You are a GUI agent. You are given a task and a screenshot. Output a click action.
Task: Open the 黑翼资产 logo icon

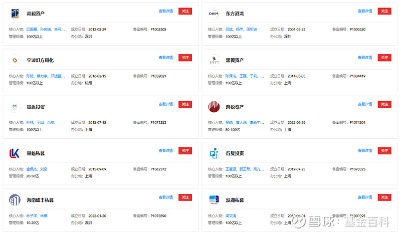[x=214, y=60]
